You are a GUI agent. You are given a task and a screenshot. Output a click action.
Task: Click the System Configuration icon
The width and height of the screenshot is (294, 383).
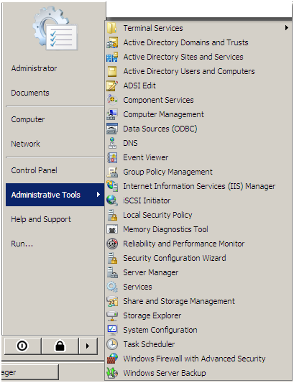[112, 330]
